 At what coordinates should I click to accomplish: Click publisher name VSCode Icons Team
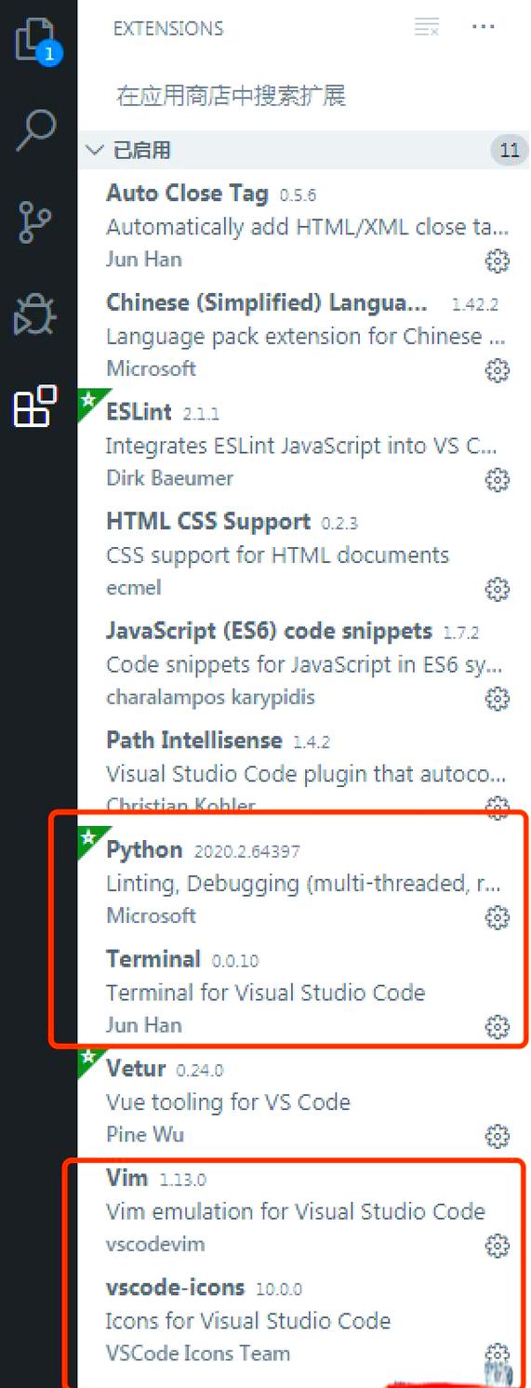point(198,1354)
